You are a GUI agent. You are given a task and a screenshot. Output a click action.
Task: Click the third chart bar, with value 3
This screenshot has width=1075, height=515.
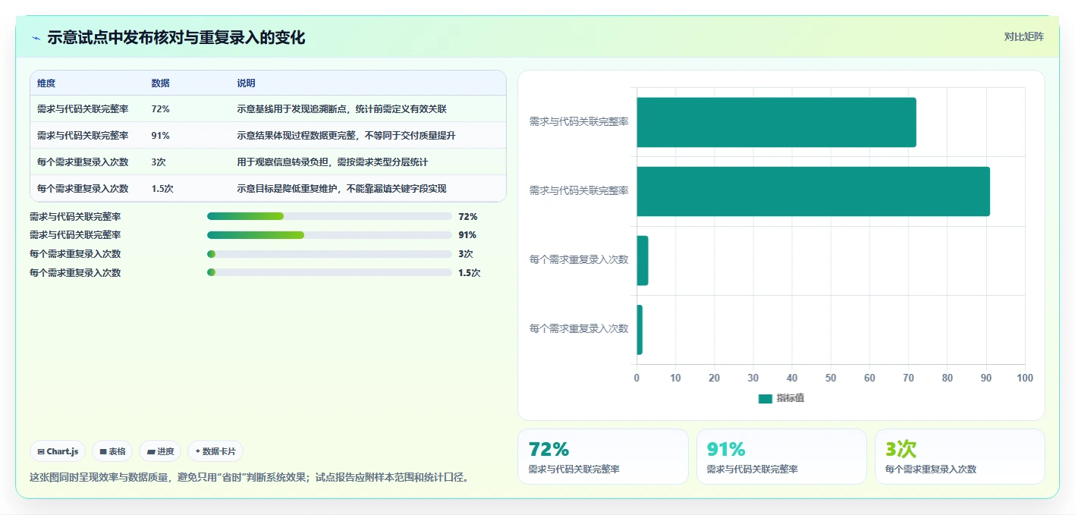(x=643, y=260)
